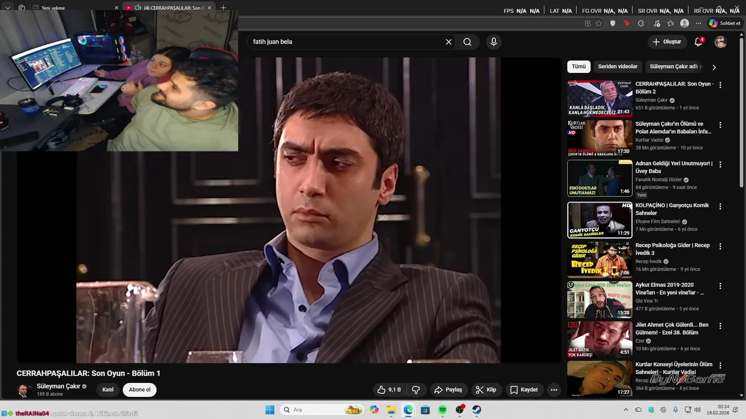Subscribe with the Abone ol button
The image size is (746, 419).
(x=140, y=390)
